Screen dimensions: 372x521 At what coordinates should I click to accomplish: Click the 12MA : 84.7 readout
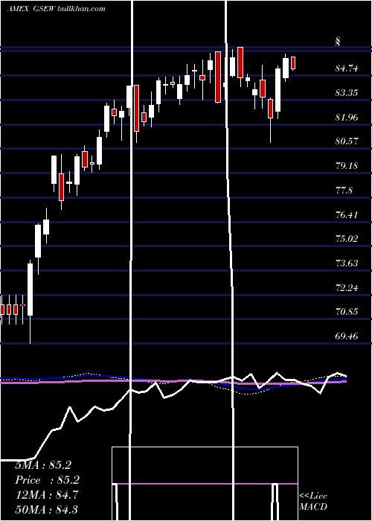[47, 495]
